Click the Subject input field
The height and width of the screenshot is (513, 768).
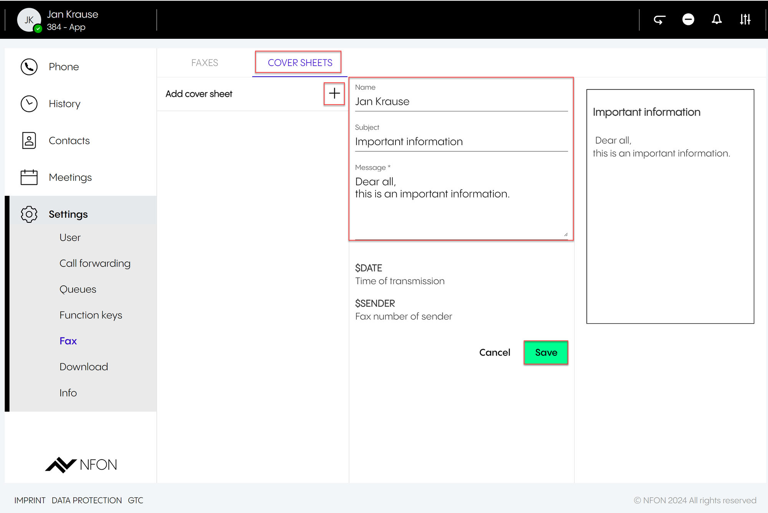[461, 142]
